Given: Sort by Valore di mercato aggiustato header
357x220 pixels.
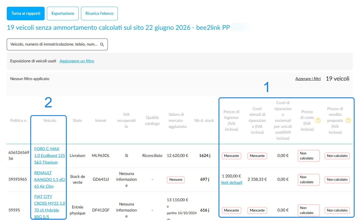Looking at the screenshot, I should tap(177, 120).
